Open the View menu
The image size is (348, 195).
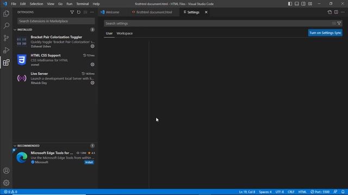coord(51,4)
